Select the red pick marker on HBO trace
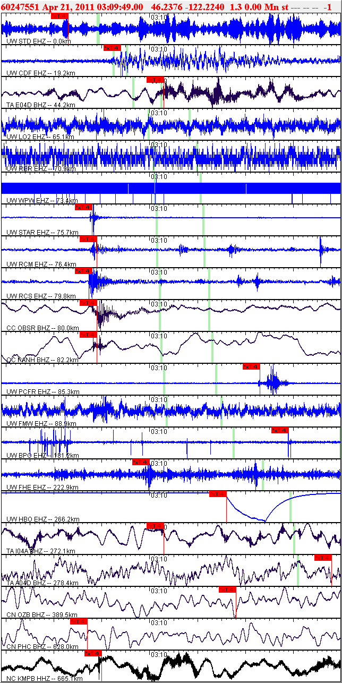Screen dimensions: 342x683 point(218,494)
